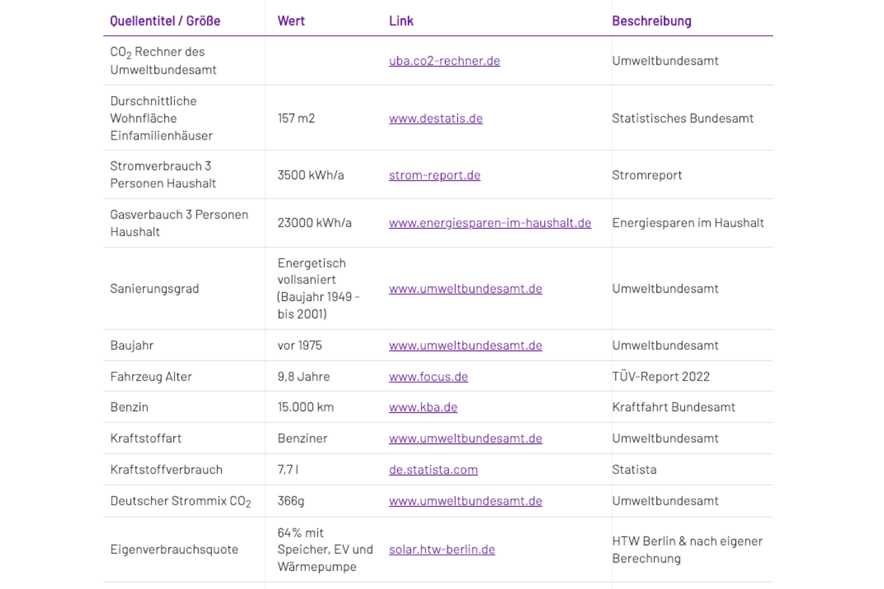Open the www.destatis.de link

(436, 118)
